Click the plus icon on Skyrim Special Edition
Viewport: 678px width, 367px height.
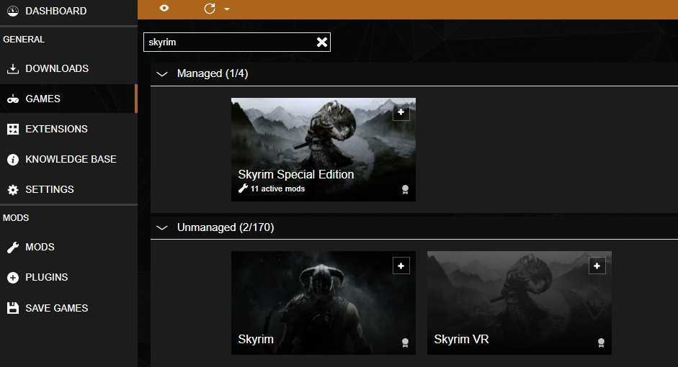(401, 112)
